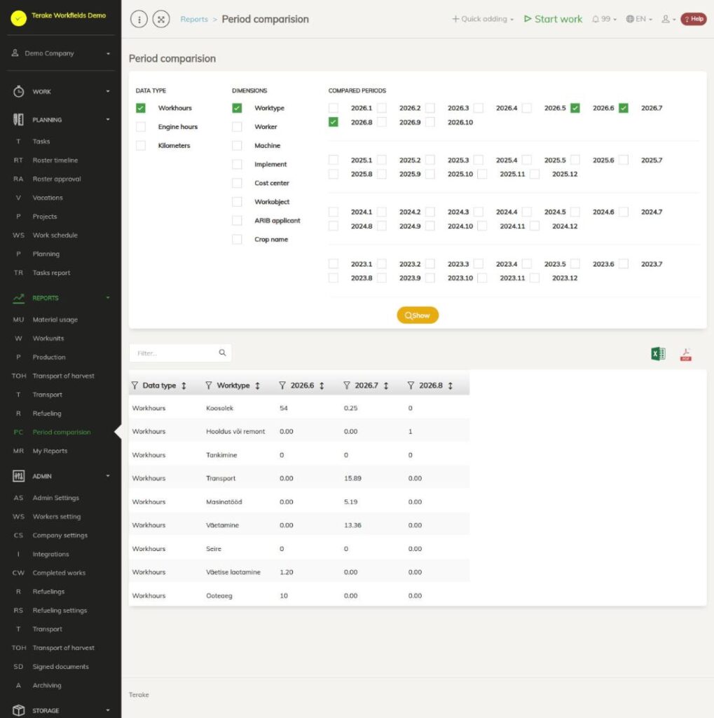
Task: Click the Work clock icon in sidebar
Action: [18, 92]
